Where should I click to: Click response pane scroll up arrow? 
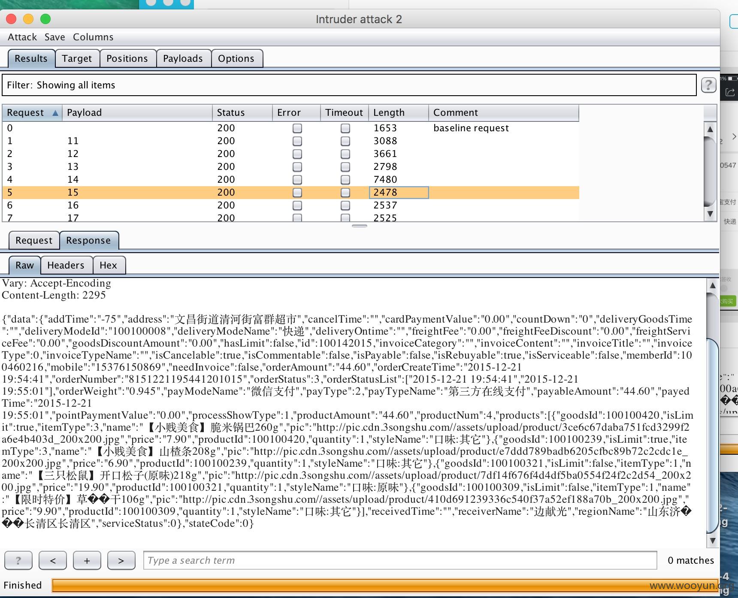click(712, 285)
